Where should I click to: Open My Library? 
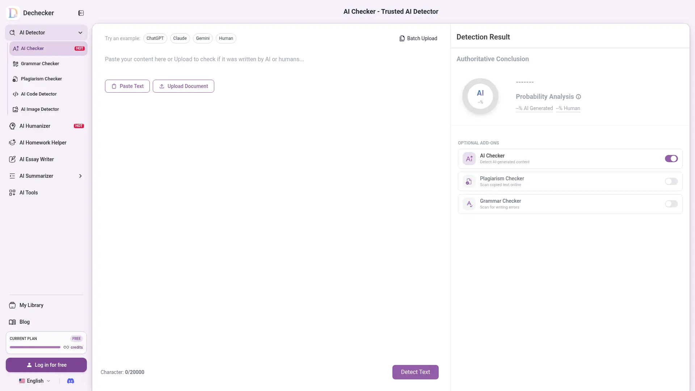46,305
